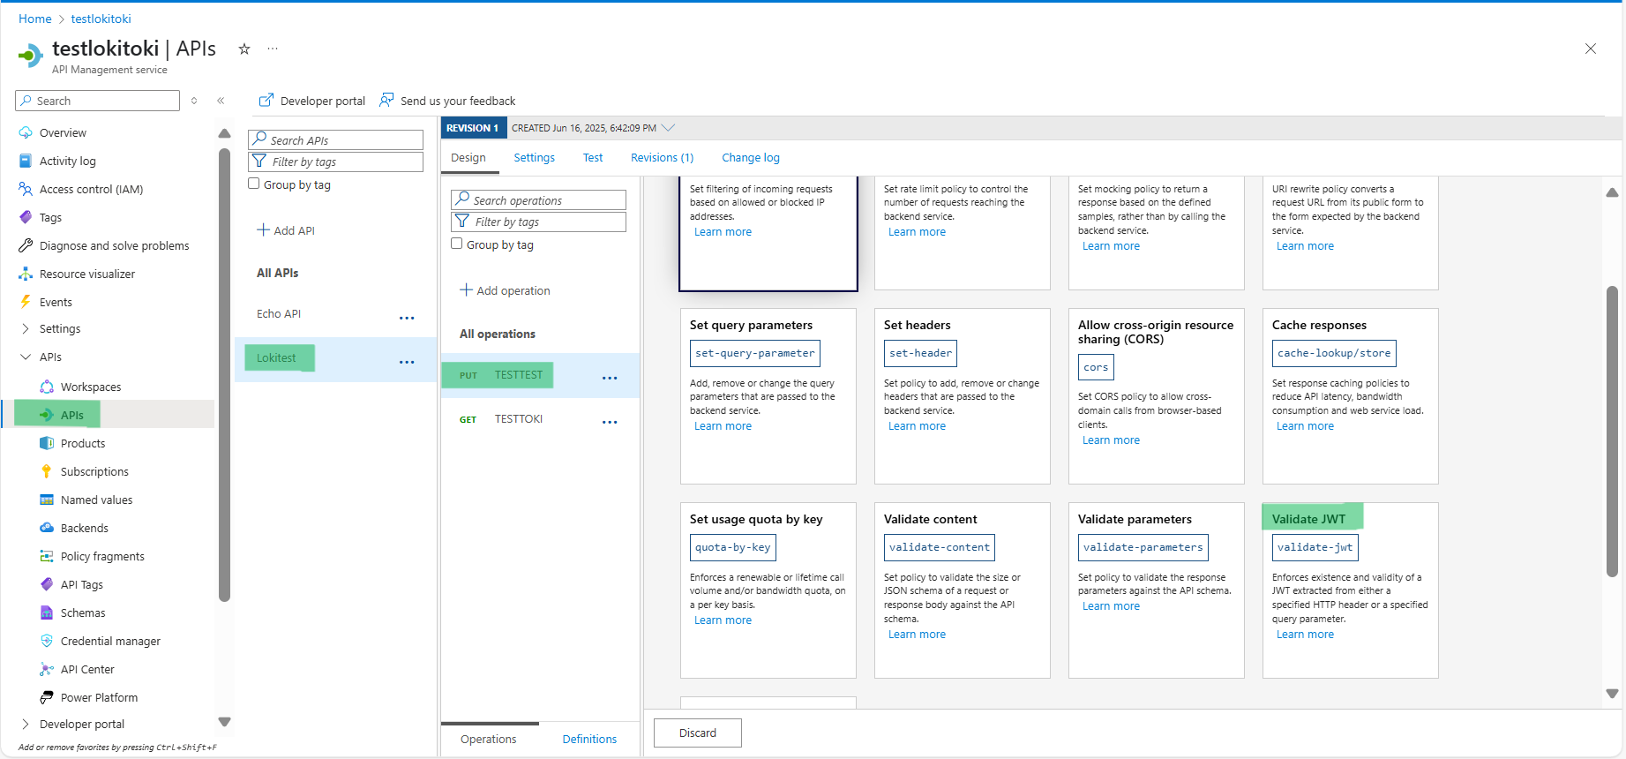Open the Lokitest API context menu ellipsis
Viewport: 1626px width, 759px height.
click(x=407, y=362)
